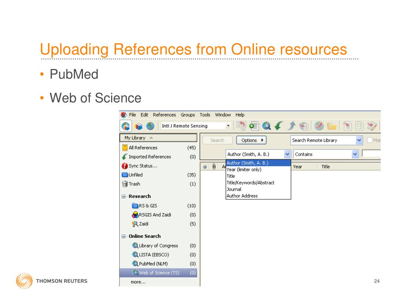This screenshot has width=395, height=296.
Task: Click the Trash can icon
Action: click(125, 184)
